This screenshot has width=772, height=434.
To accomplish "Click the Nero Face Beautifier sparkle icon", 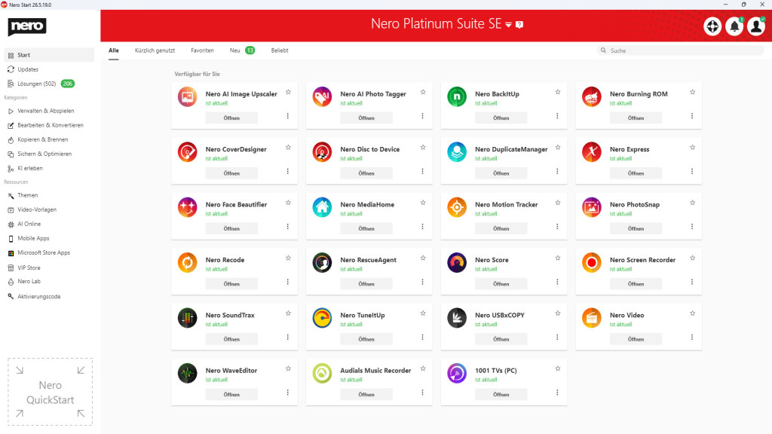I will 186,208.
